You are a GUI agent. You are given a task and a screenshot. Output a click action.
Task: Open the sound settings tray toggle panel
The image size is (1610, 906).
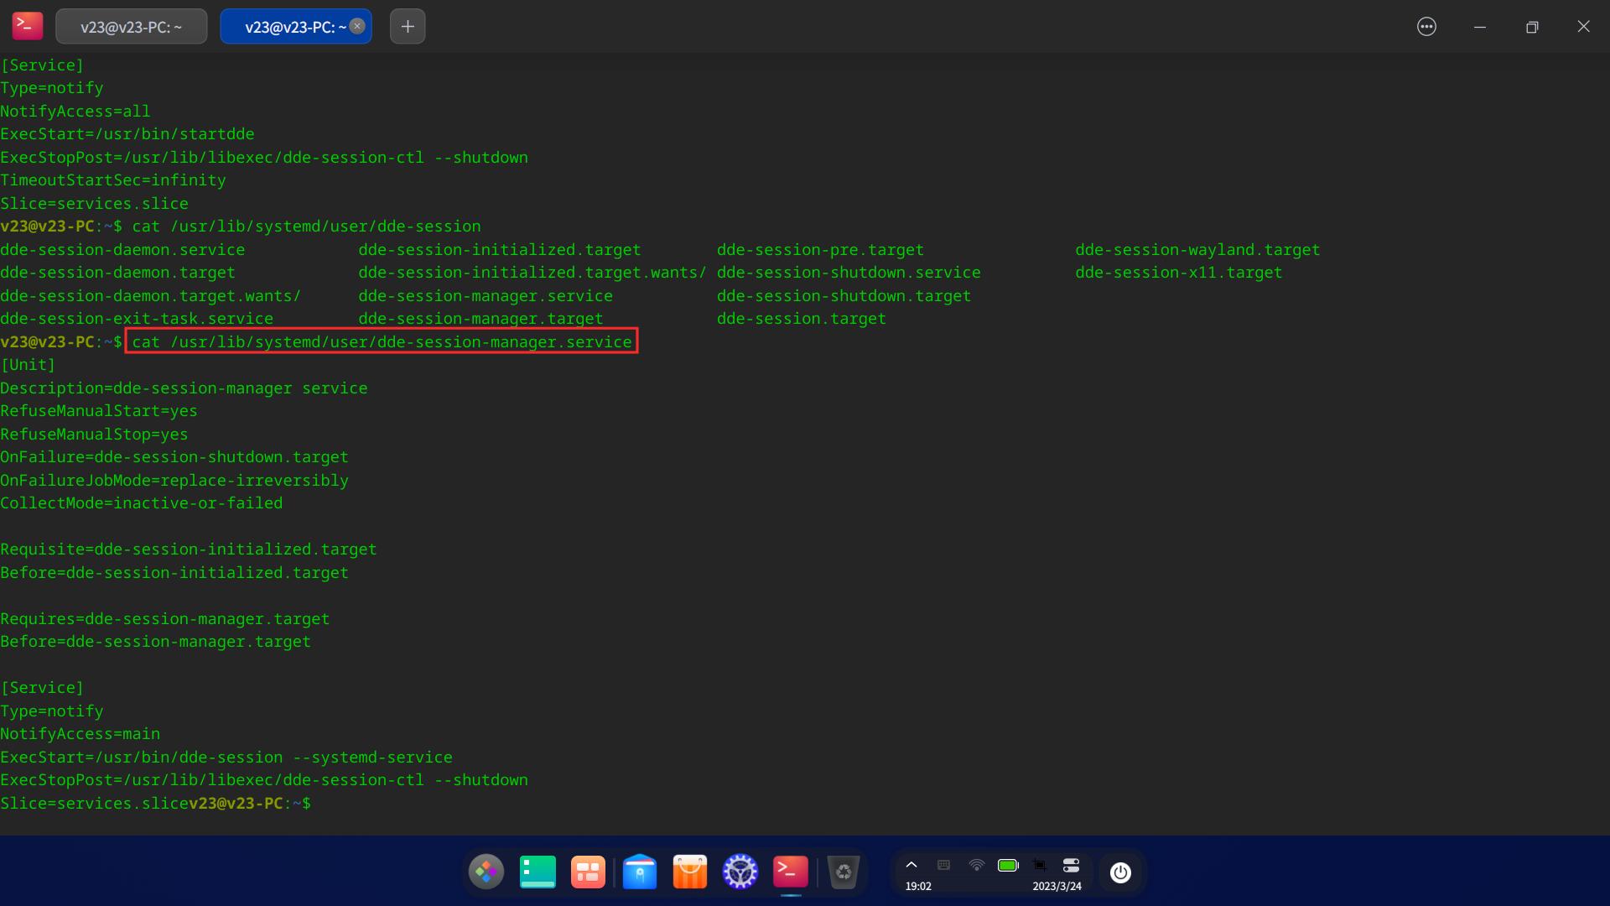point(1071,865)
